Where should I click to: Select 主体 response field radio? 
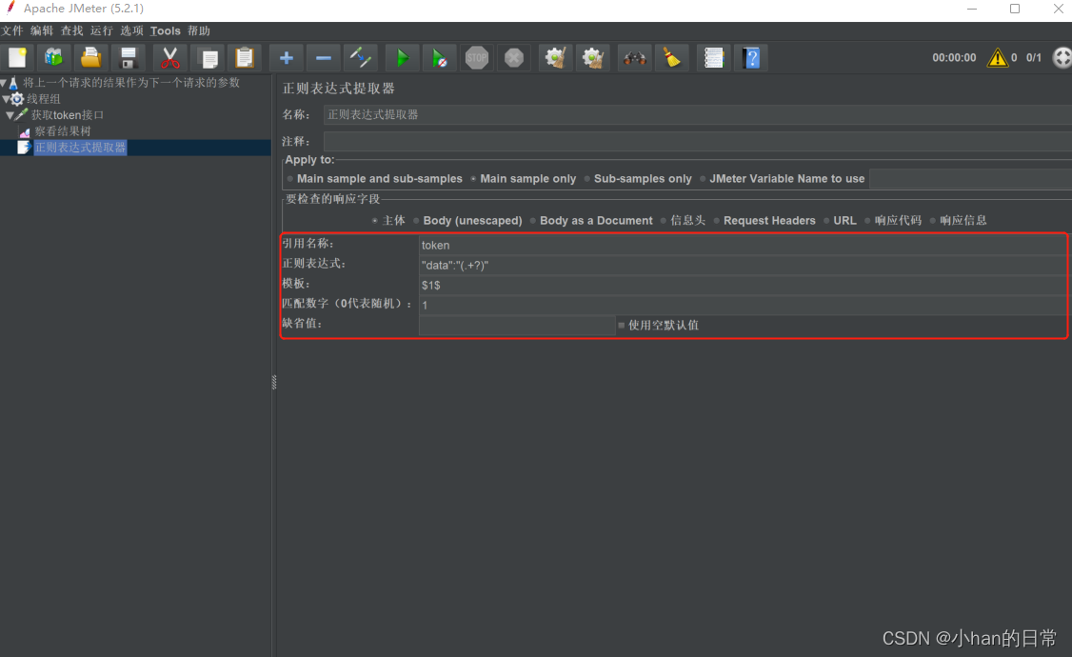(388, 220)
